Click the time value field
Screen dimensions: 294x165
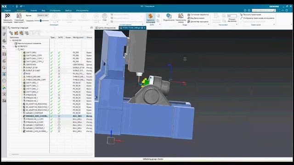point(43,16)
